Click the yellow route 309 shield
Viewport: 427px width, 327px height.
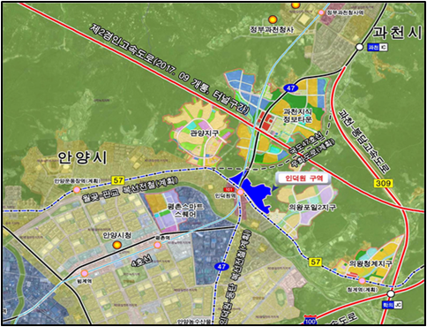pos(383,183)
